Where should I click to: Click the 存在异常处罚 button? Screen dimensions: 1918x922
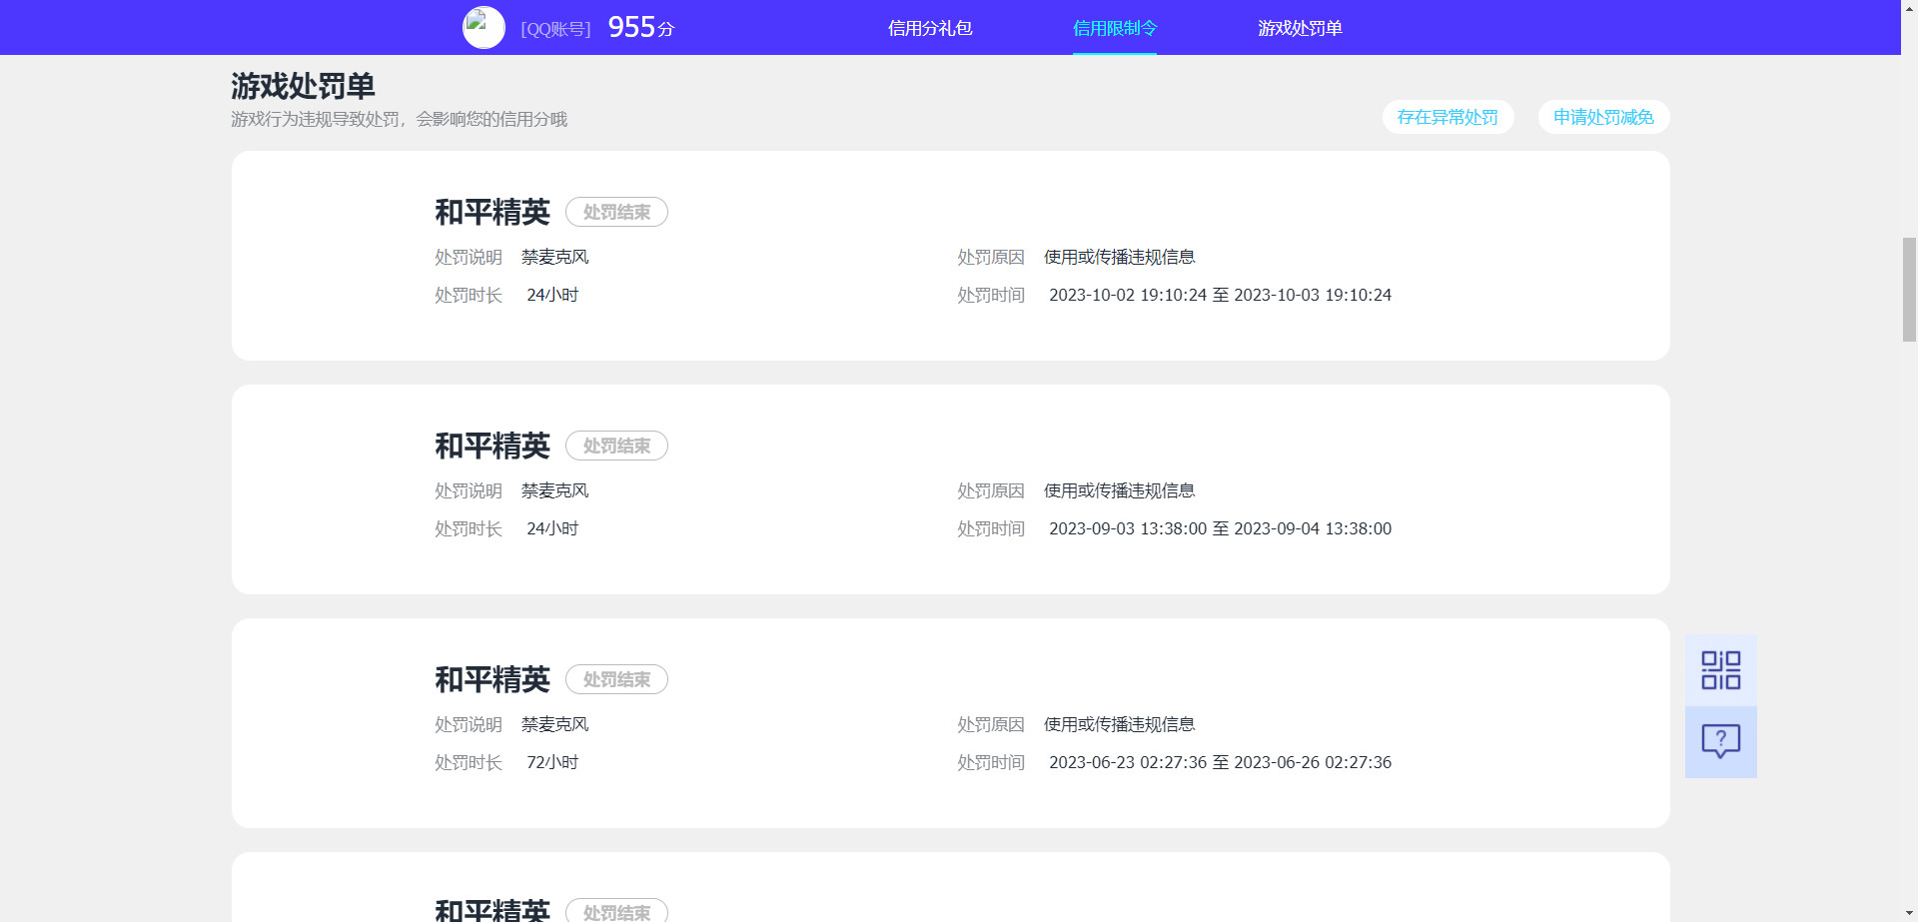(x=1447, y=117)
